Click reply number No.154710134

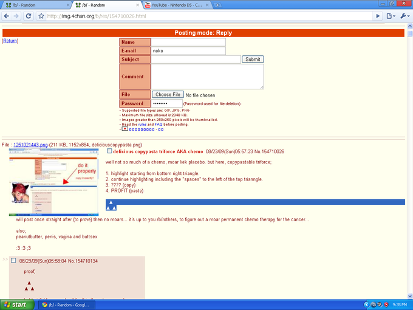83,261
